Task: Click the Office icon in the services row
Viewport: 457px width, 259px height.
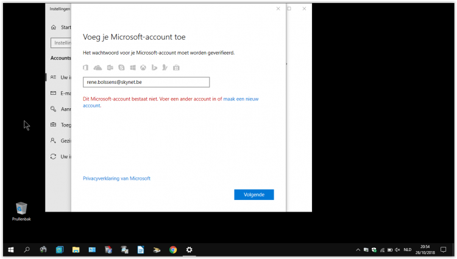Action: point(85,67)
